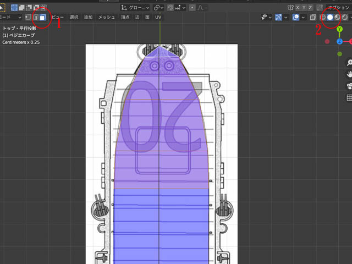Switch to edge select mode
Viewport: 352px width, 264px height.
point(35,17)
